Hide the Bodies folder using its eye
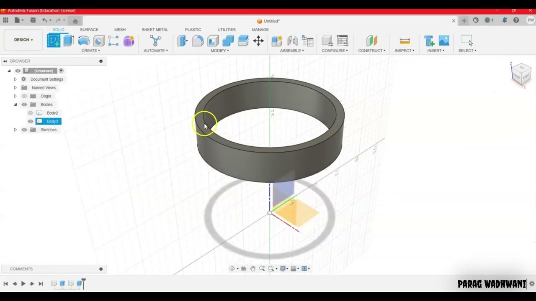Viewport: 536px width, 301px height. (24, 105)
